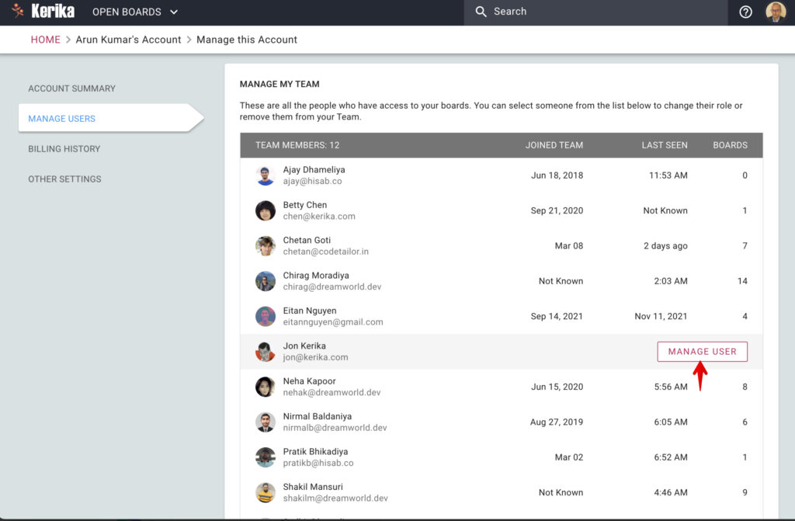Click email eitannguyen@gmail.com
The height and width of the screenshot is (521, 795).
[333, 322]
